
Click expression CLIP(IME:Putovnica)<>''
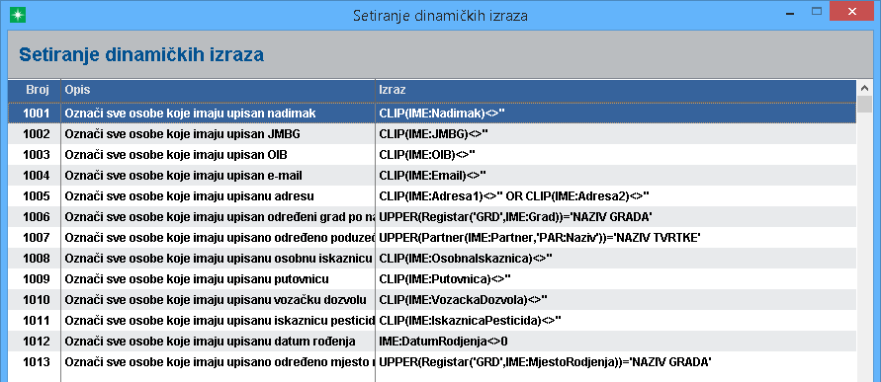[x=445, y=279]
